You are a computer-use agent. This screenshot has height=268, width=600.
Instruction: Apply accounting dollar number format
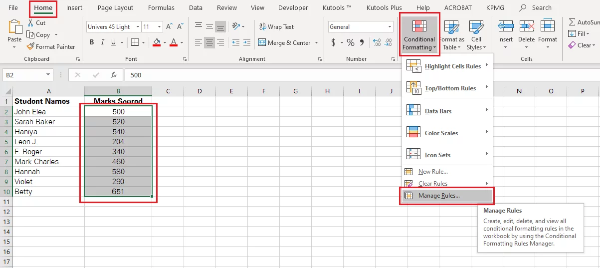pyautogui.click(x=333, y=42)
